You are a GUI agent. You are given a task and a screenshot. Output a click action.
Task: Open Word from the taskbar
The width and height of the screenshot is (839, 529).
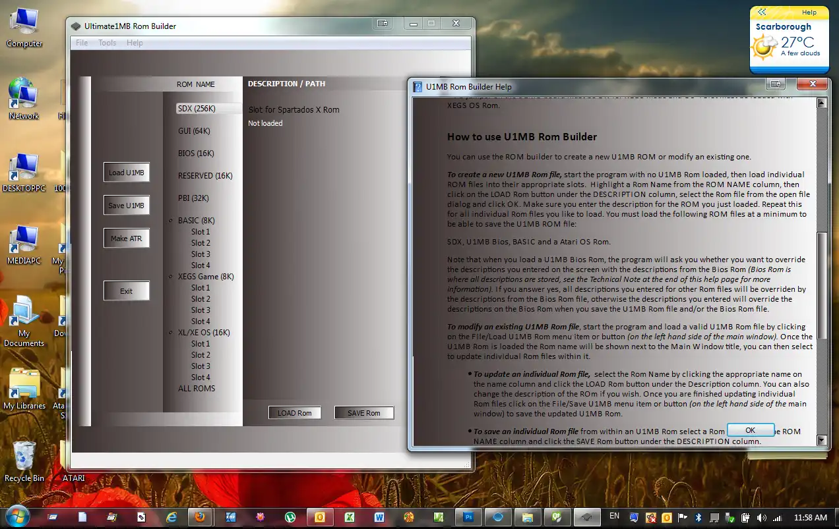(379, 517)
